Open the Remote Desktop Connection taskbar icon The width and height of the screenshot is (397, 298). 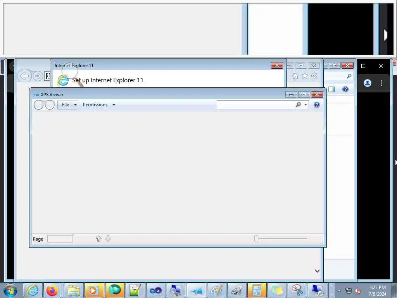click(318, 290)
